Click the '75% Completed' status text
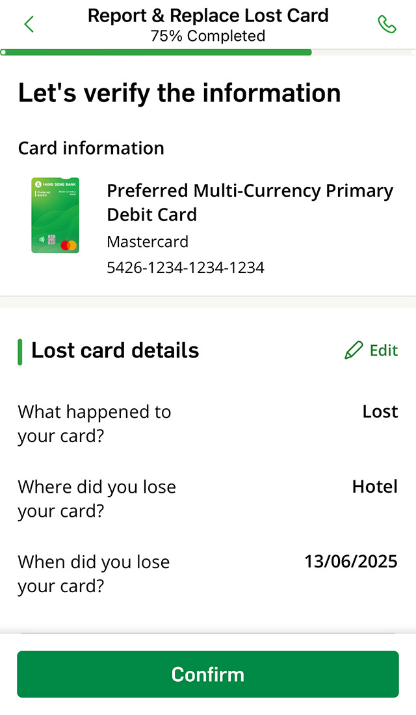 pyautogui.click(x=208, y=36)
